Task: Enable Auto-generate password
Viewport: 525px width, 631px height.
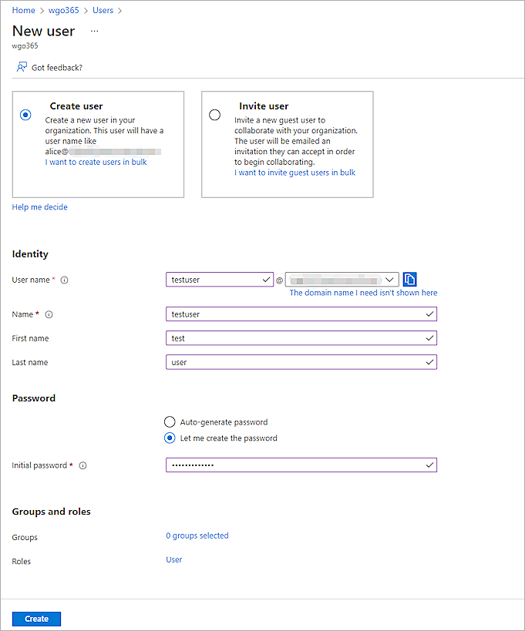Action: point(170,421)
